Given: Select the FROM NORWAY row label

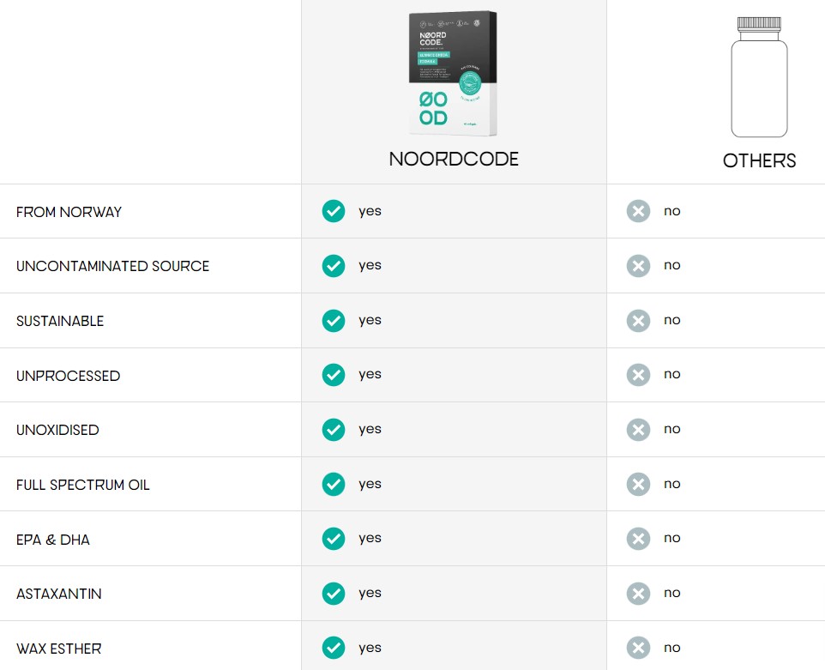Looking at the screenshot, I should click(69, 212).
